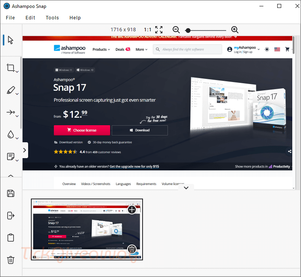The image size is (301, 277).
Task: Click the Save floppy disk icon
Action: pos(11,193)
